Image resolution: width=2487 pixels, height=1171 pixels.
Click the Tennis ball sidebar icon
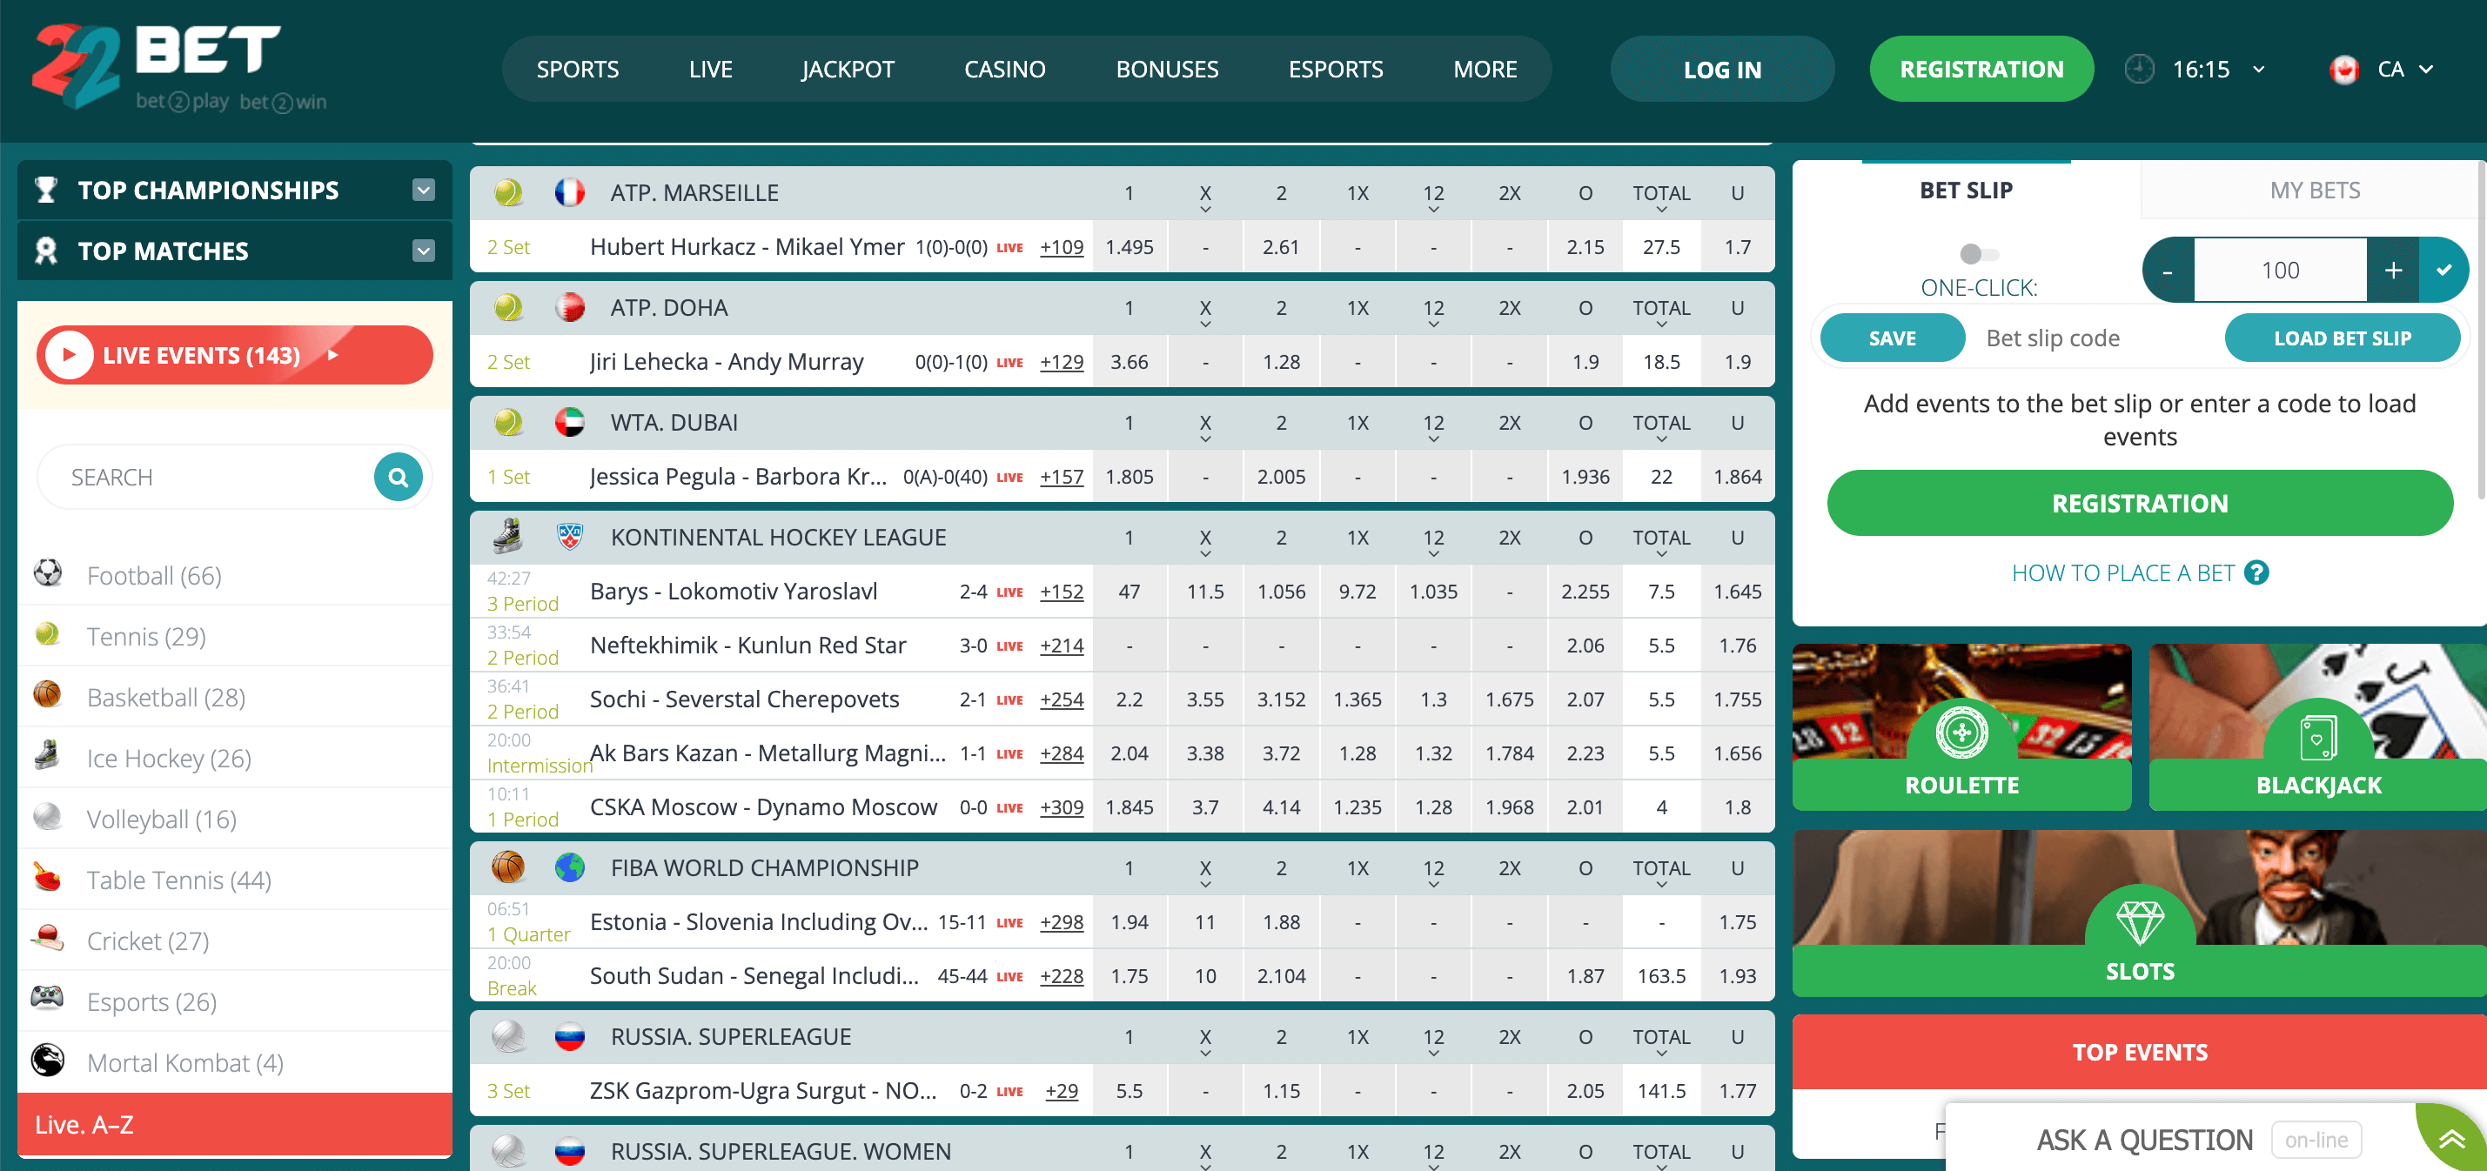[47, 634]
